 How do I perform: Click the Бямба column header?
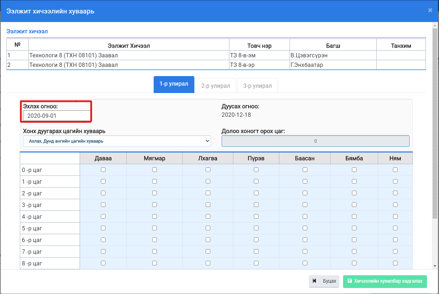pyautogui.click(x=354, y=158)
